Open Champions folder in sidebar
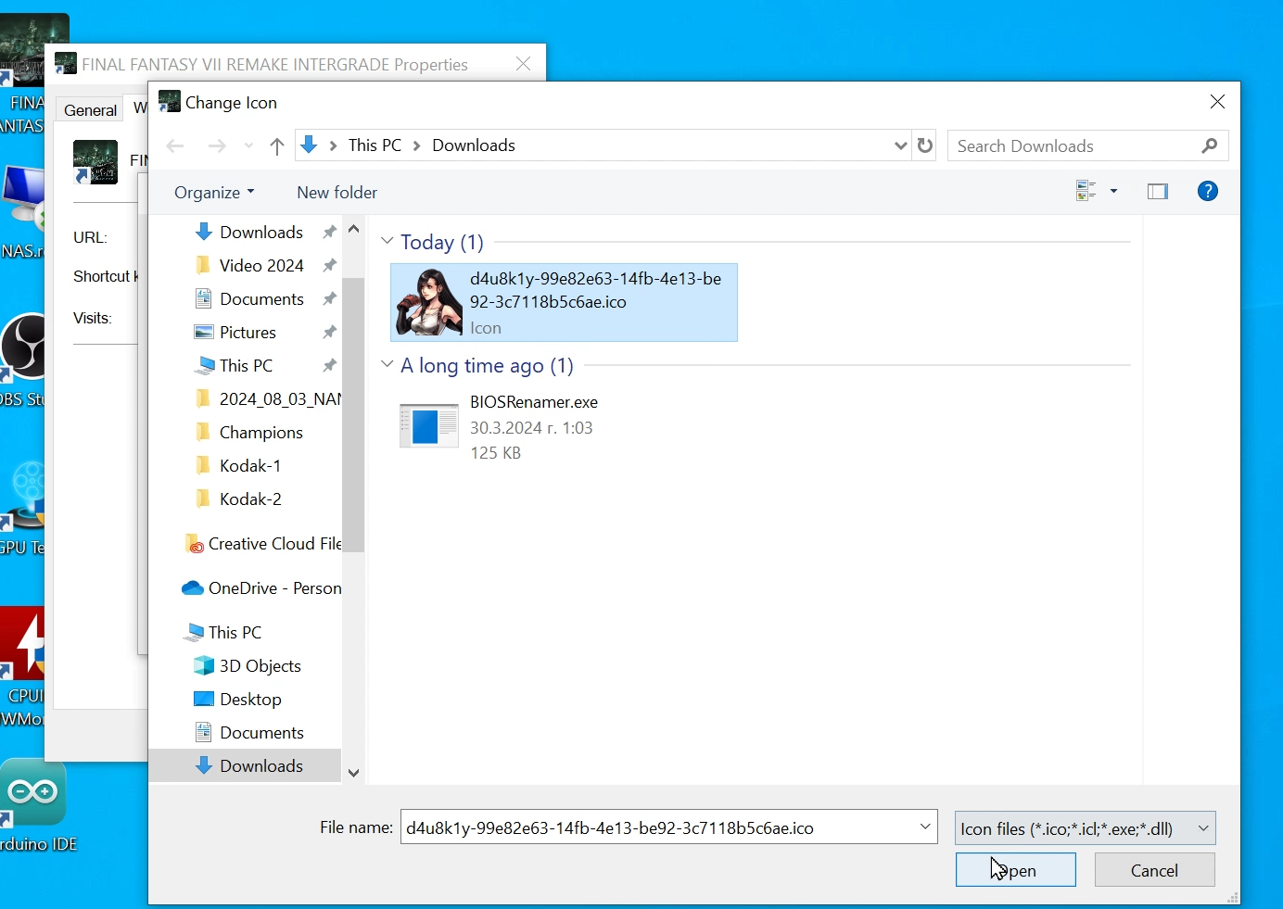This screenshot has height=909, width=1283. (x=260, y=433)
